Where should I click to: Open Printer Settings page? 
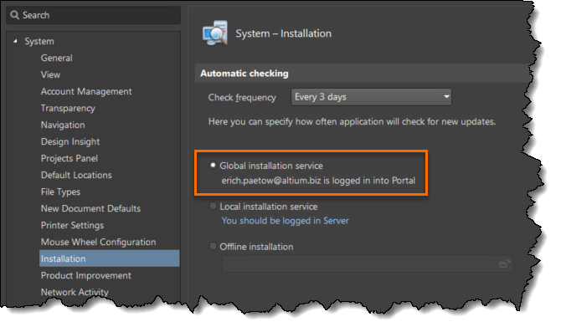(x=72, y=225)
